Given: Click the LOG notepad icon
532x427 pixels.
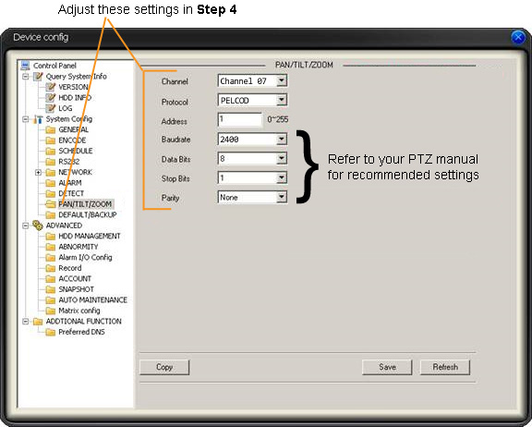Looking at the screenshot, I should pyautogui.click(x=51, y=108).
